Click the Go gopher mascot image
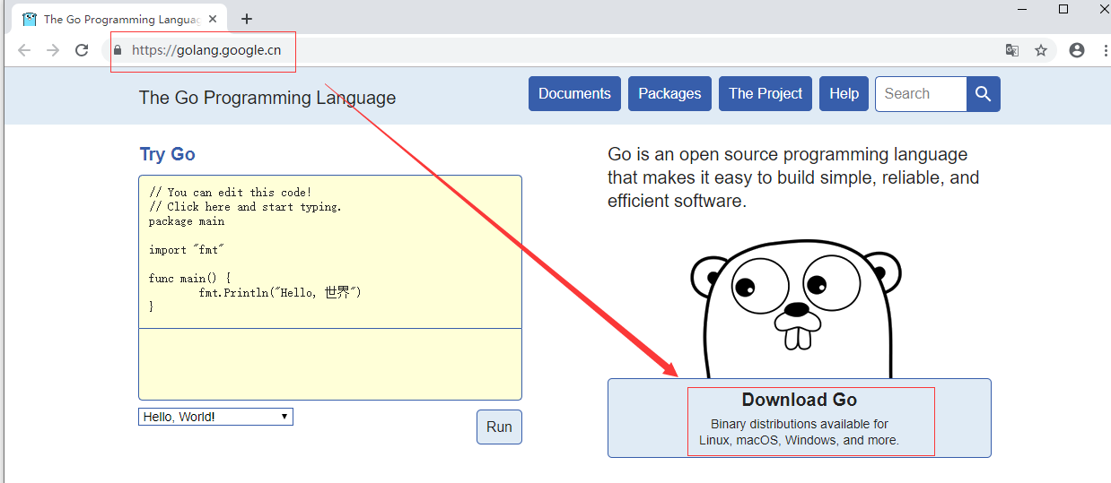Screen dimensions: 1111x483 click(796, 309)
